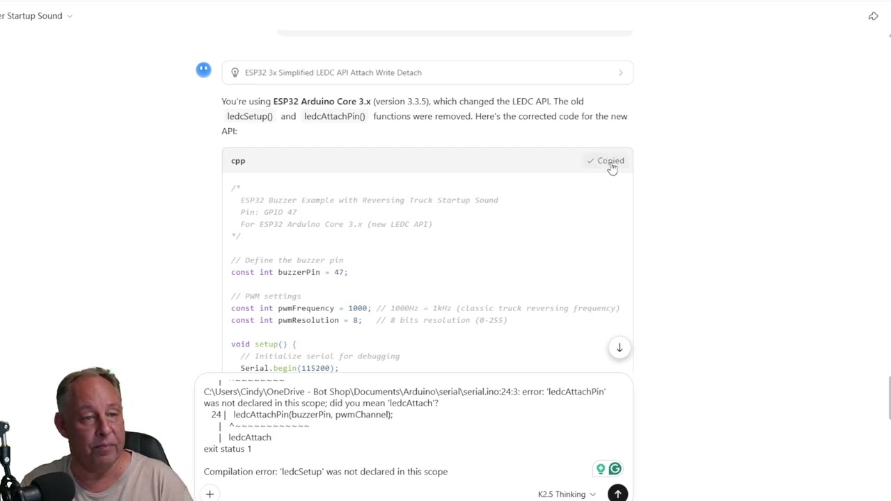Click the 'const int pwmResolution = 8;' code
The height and width of the screenshot is (501, 891).
pyautogui.click(x=297, y=320)
